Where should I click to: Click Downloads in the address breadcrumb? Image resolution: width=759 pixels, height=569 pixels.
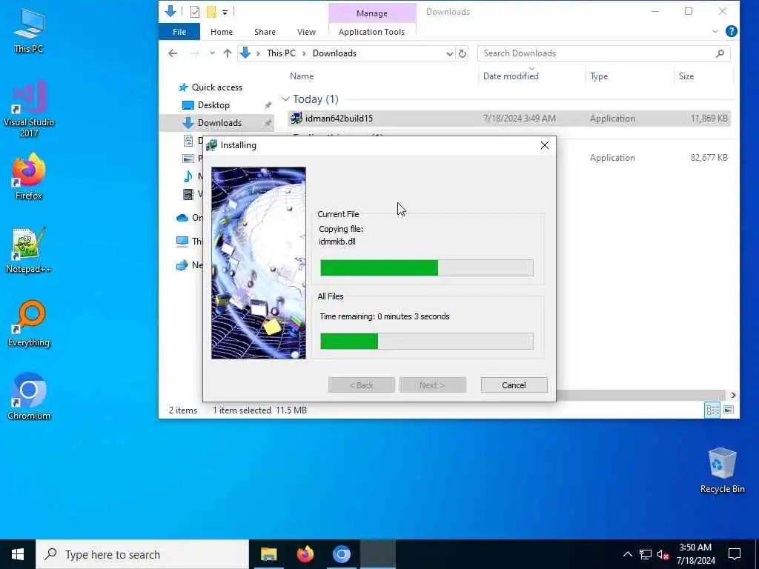coord(334,53)
